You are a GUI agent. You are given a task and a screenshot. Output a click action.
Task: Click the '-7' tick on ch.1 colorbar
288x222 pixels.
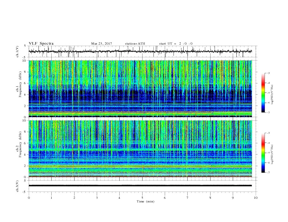[x=268, y=112]
